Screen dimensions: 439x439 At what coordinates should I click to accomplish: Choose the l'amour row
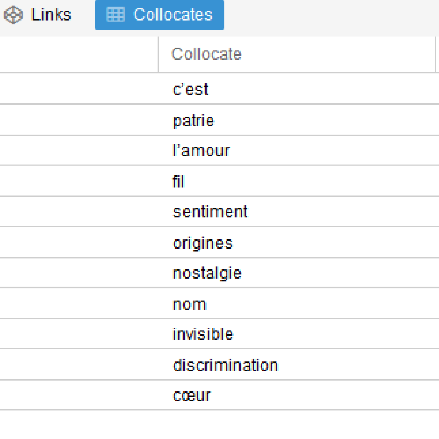point(219,150)
